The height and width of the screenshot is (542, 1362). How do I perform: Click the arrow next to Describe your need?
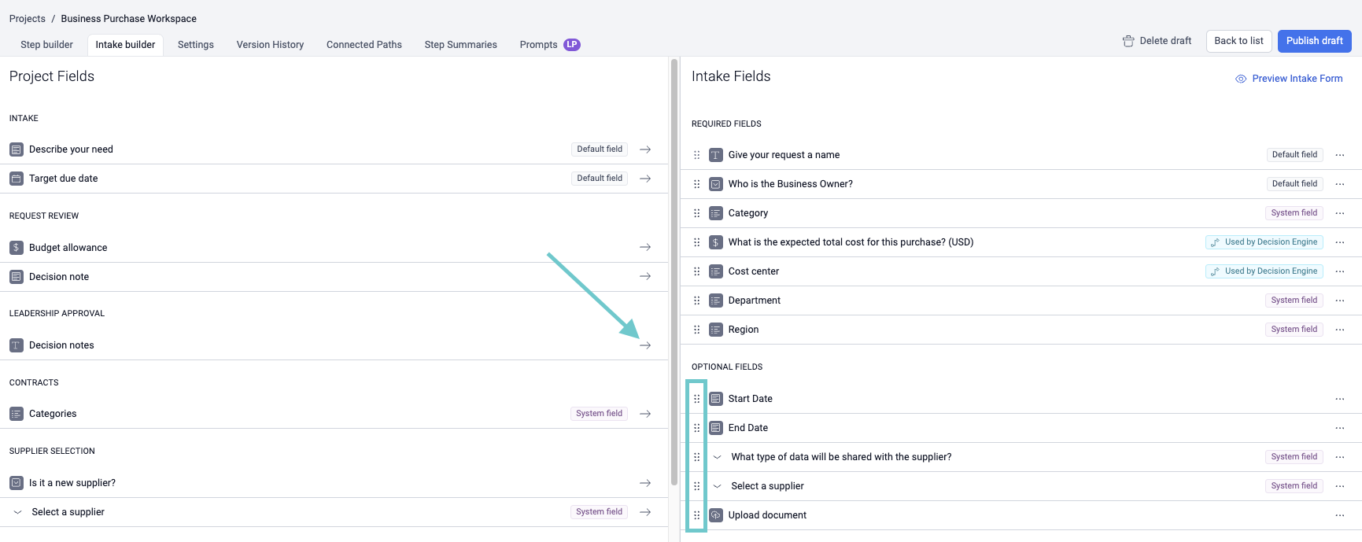pyautogui.click(x=645, y=149)
